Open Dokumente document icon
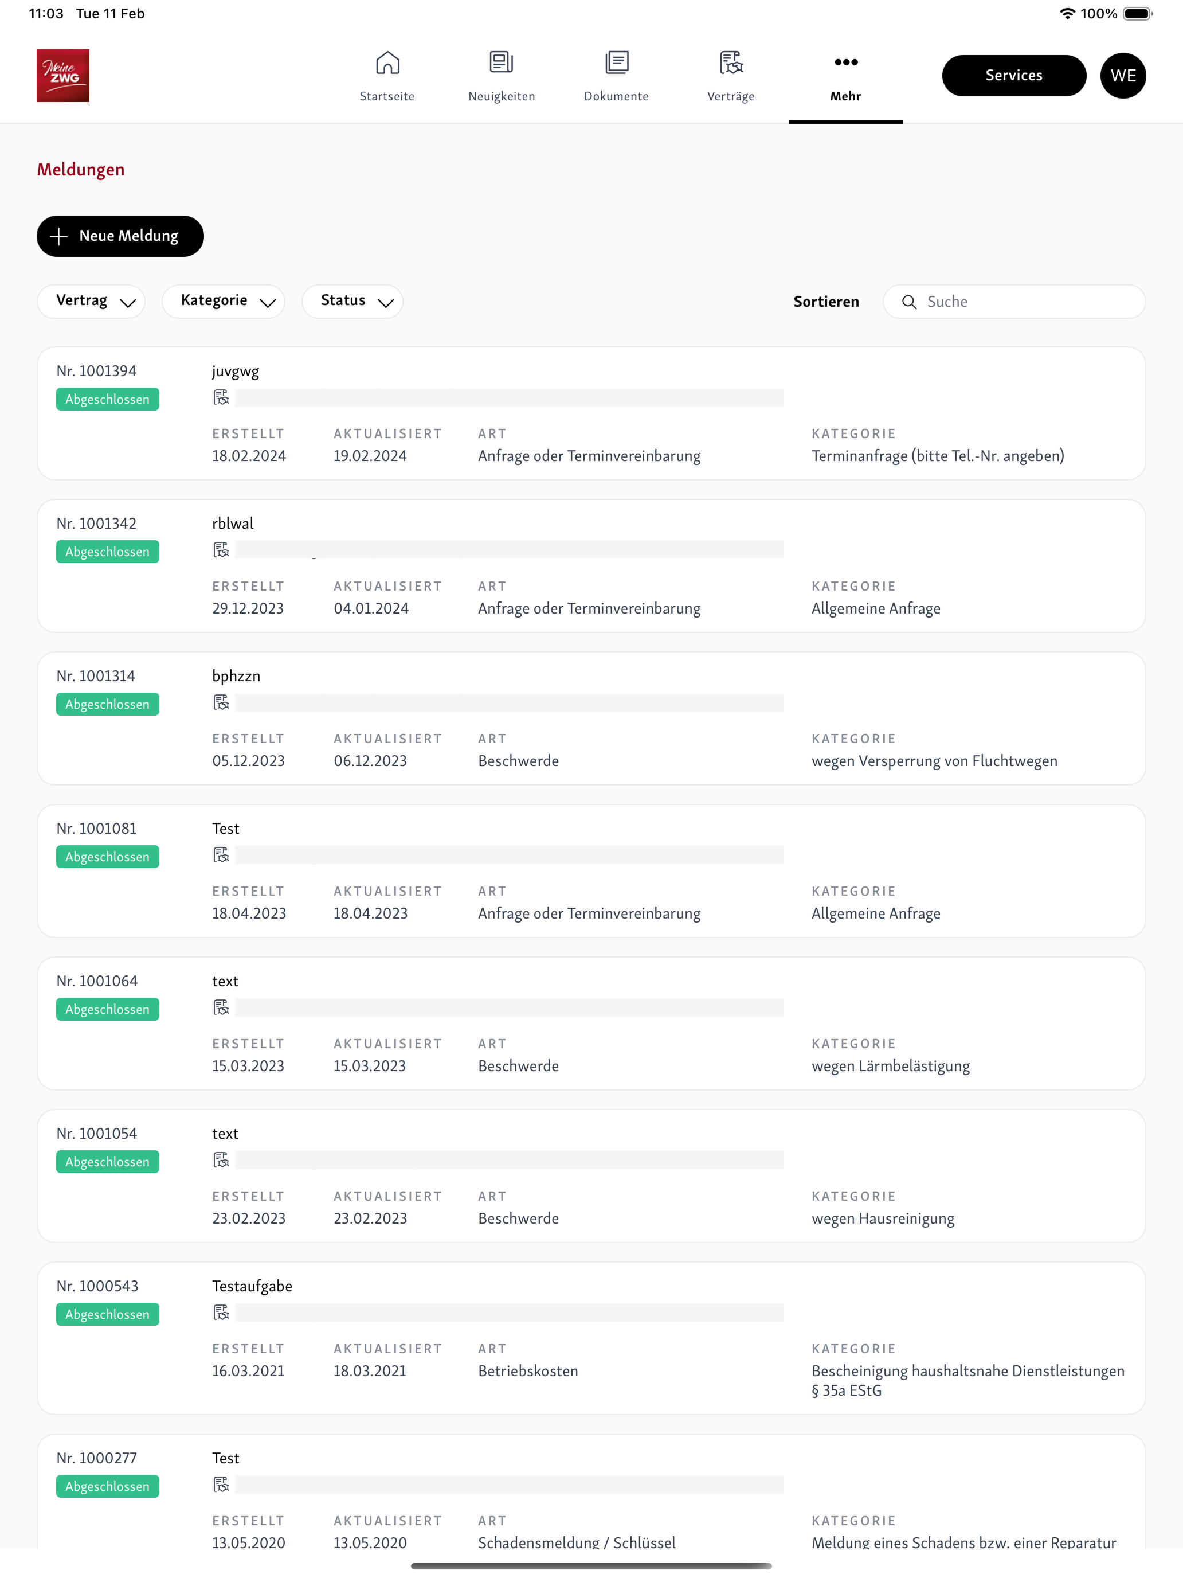Viewport: 1183px width, 1578px height. click(617, 63)
